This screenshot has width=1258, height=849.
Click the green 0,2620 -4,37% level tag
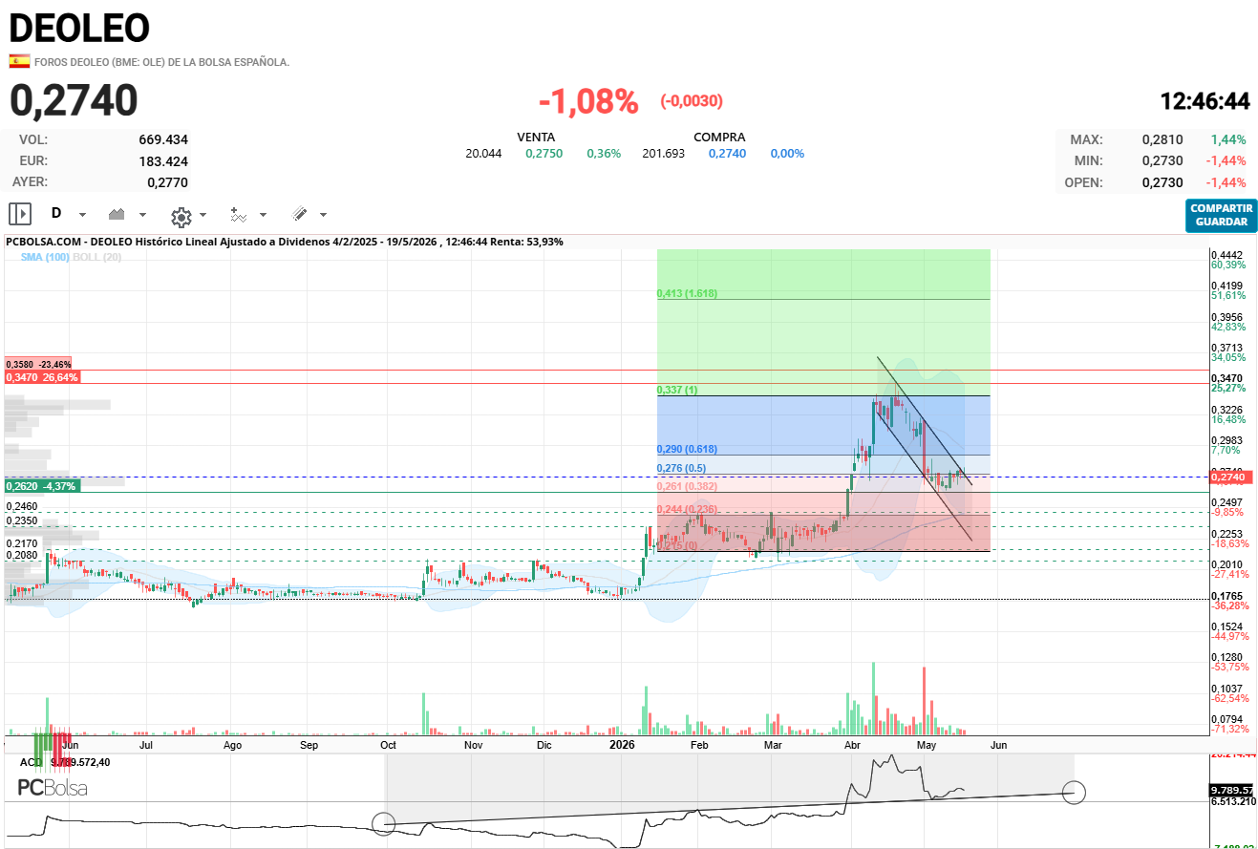click(x=42, y=486)
